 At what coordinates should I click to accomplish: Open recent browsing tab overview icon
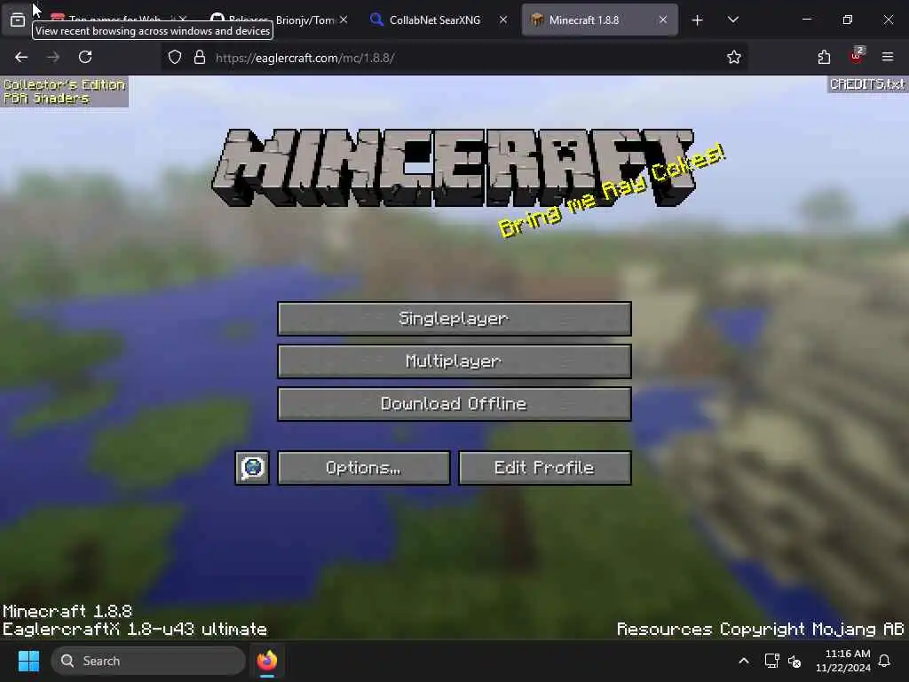pyautogui.click(x=18, y=20)
